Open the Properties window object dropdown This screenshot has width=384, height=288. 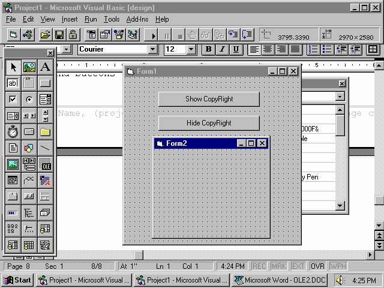(340, 96)
